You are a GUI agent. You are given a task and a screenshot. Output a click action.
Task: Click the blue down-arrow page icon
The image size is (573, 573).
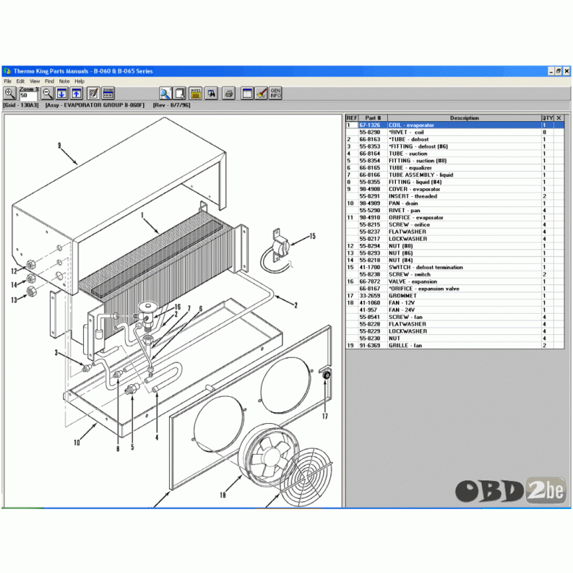[62, 93]
